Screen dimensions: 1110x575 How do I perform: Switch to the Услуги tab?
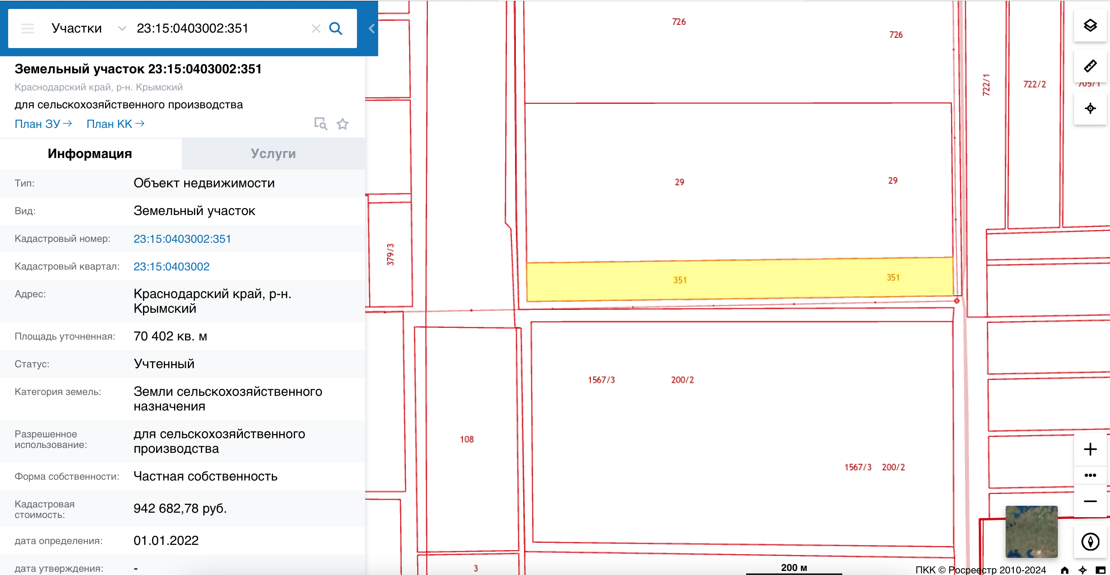tap(273, 154)
